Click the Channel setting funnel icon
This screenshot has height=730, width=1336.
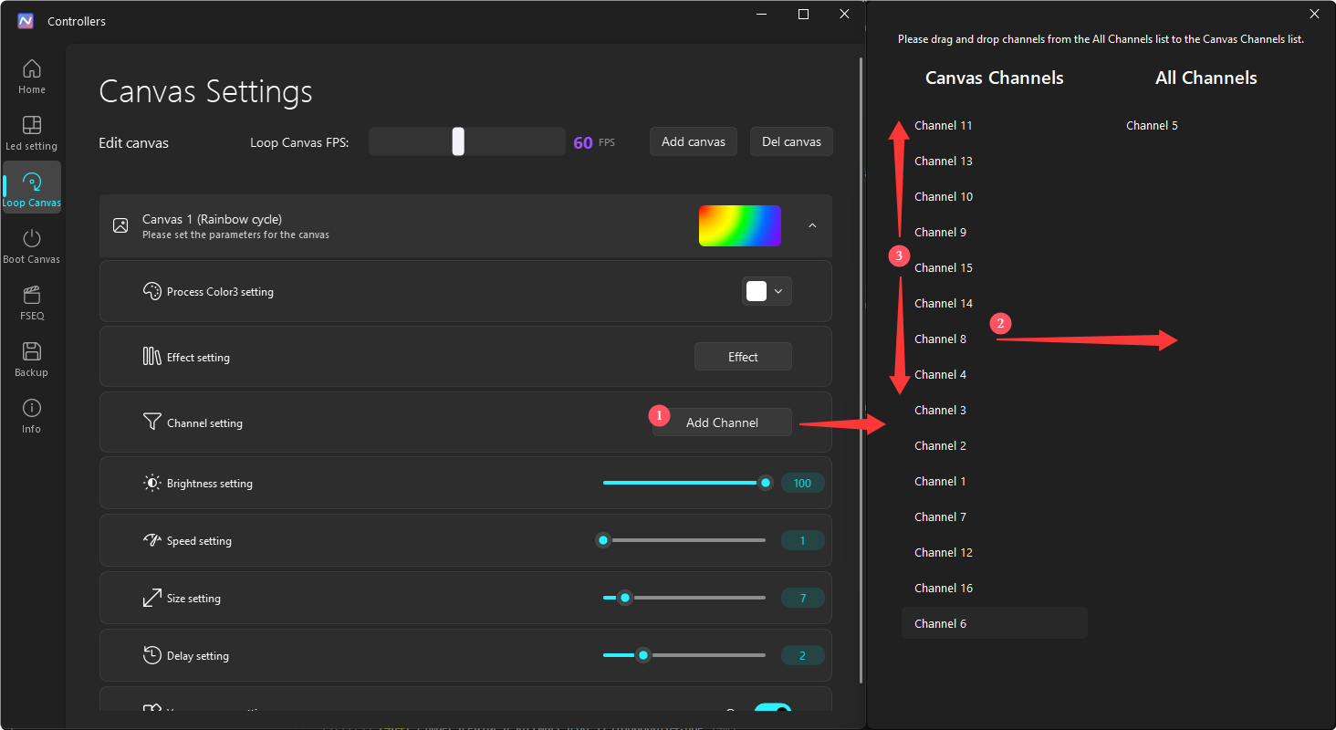[151, 422]
